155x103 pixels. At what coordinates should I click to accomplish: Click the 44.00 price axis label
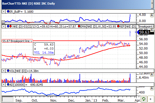tap(143, 67)
